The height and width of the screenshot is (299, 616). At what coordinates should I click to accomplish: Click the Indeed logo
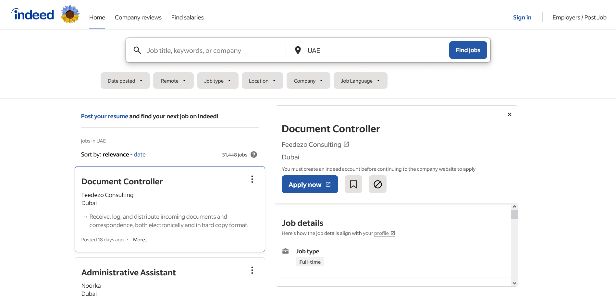click(x=33, y=15)
